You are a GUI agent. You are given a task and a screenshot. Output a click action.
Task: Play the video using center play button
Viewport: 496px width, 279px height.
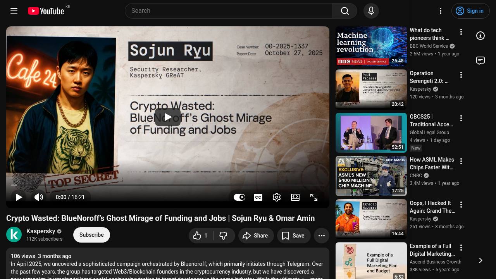point(168,117)
